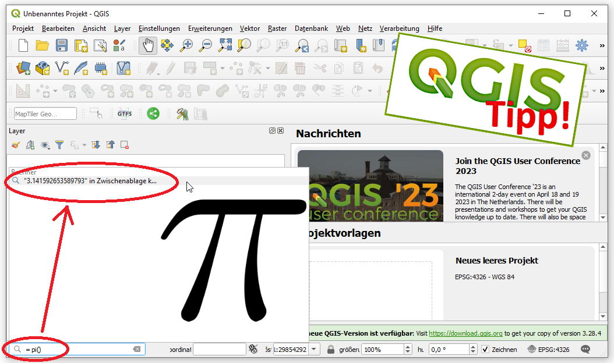
Task: Clear the locator search field text
Action: point(137,349)
